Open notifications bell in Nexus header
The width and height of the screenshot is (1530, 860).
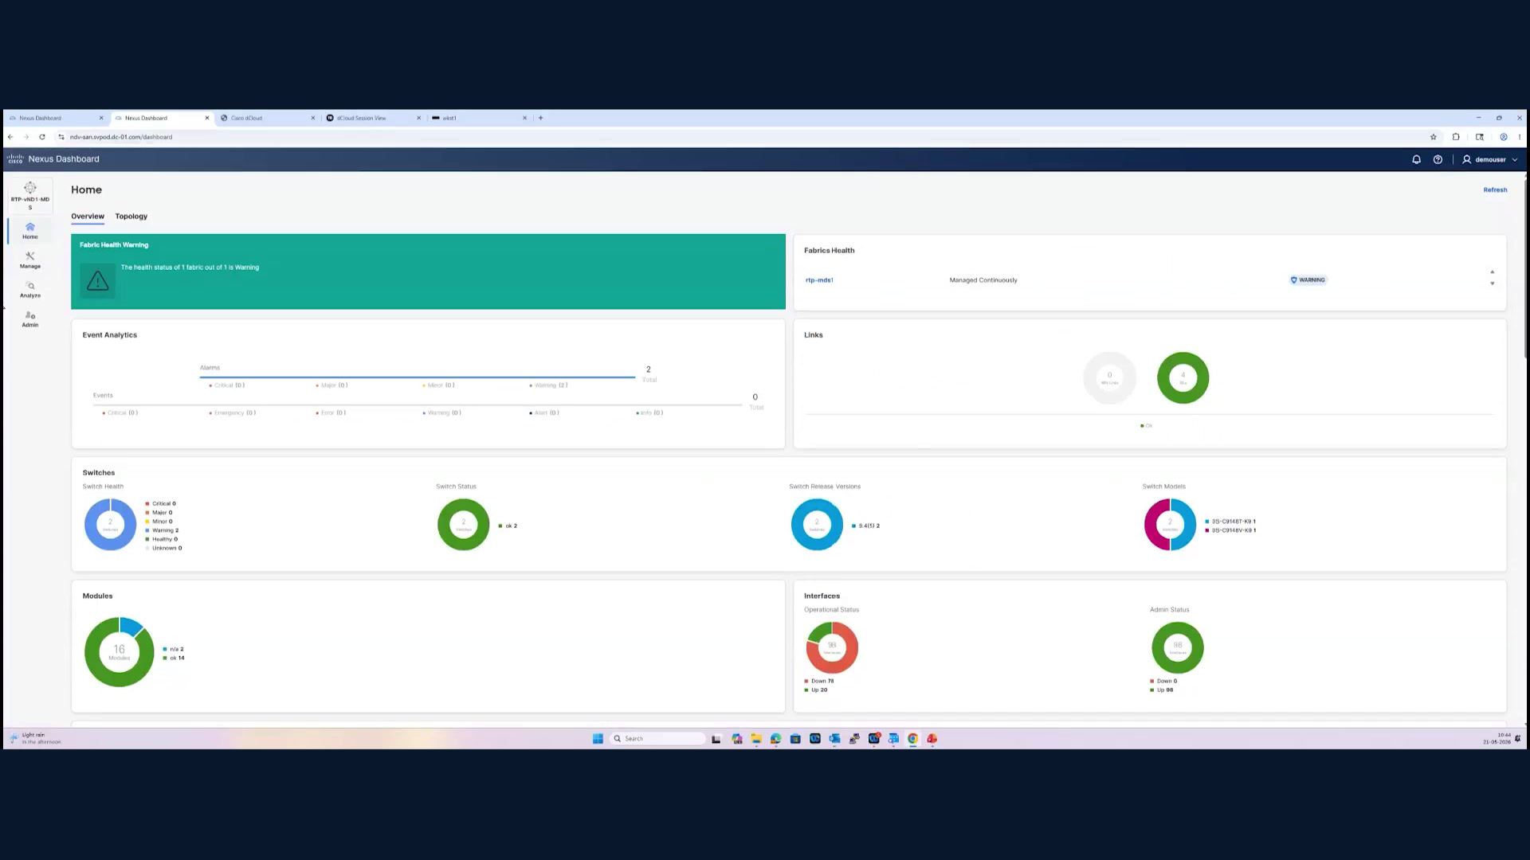1416,159
